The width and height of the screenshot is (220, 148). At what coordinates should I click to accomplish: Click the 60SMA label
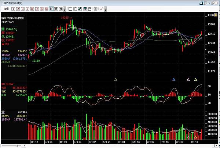(6, 62)
